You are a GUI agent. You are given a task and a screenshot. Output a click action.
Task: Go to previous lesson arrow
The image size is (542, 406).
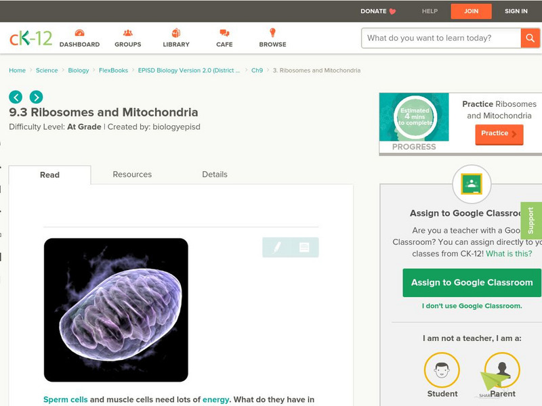[x=16, y=97]
